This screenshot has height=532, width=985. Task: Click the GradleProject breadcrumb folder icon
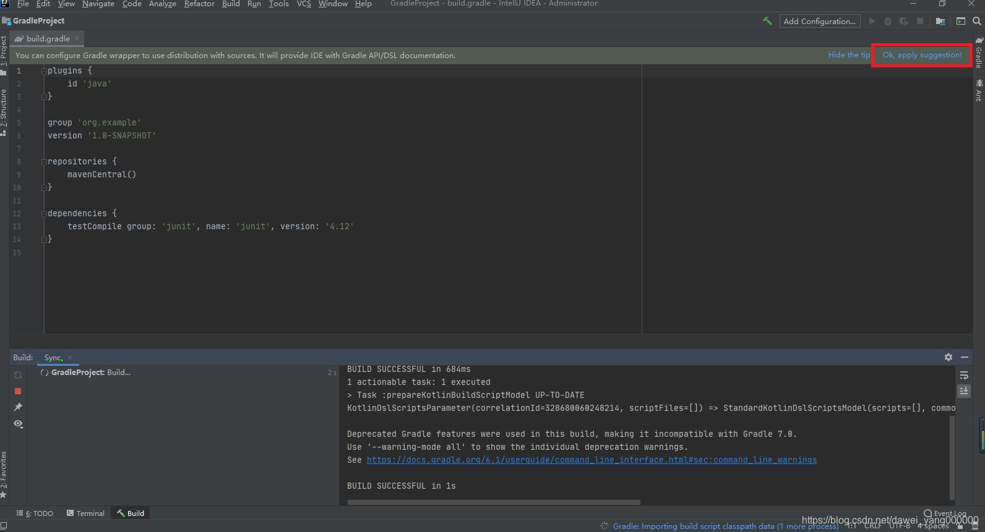6,21
